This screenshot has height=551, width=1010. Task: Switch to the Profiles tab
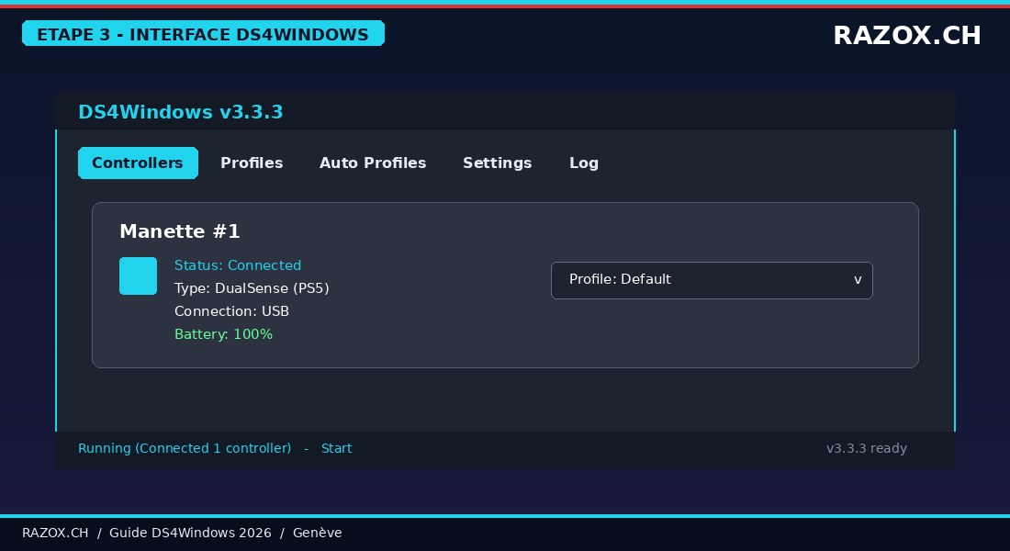click(x=252, y=163)
